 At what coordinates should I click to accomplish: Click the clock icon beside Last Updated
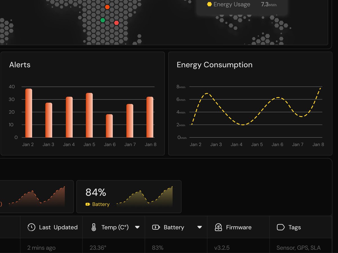tap(31, 227)
